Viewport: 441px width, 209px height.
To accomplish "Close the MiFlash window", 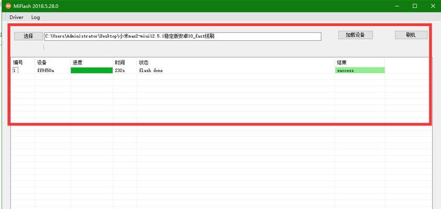I will [x=433, y=6].
